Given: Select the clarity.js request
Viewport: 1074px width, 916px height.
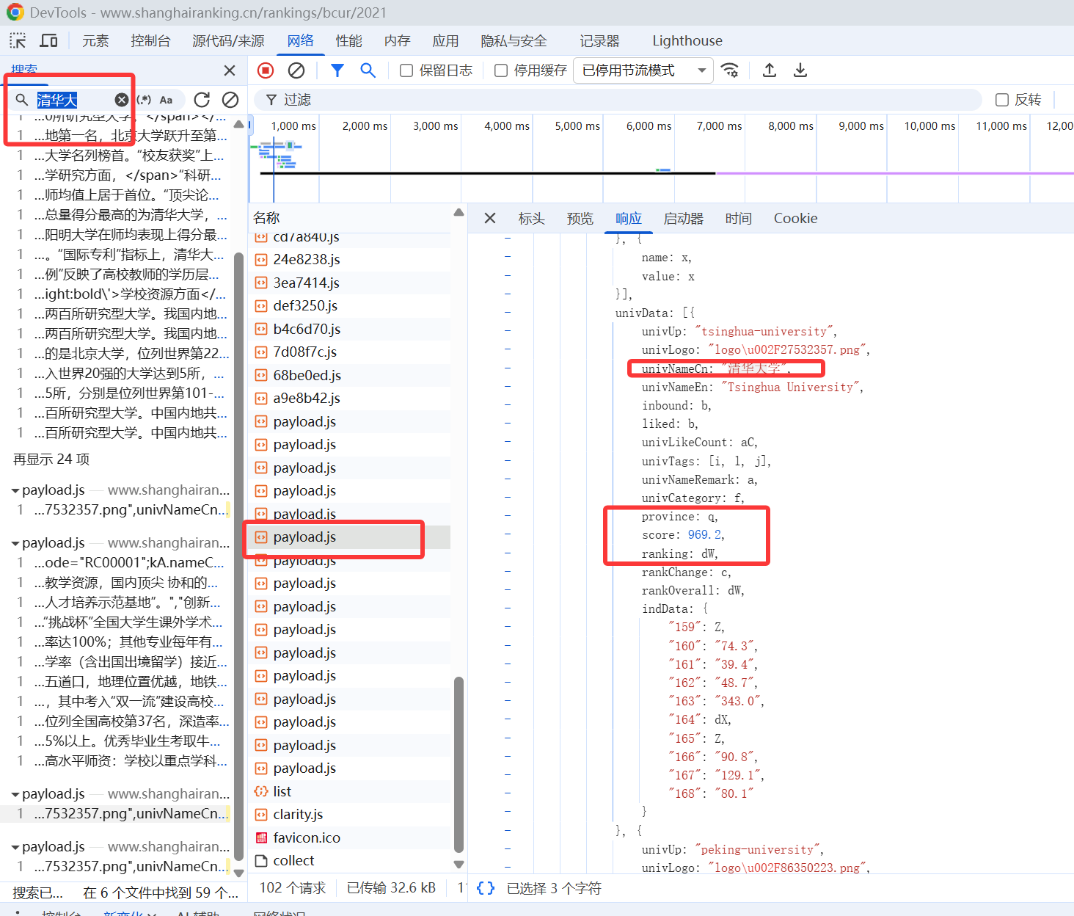Looking at the screenshot, I should click(x=349, y=814).
